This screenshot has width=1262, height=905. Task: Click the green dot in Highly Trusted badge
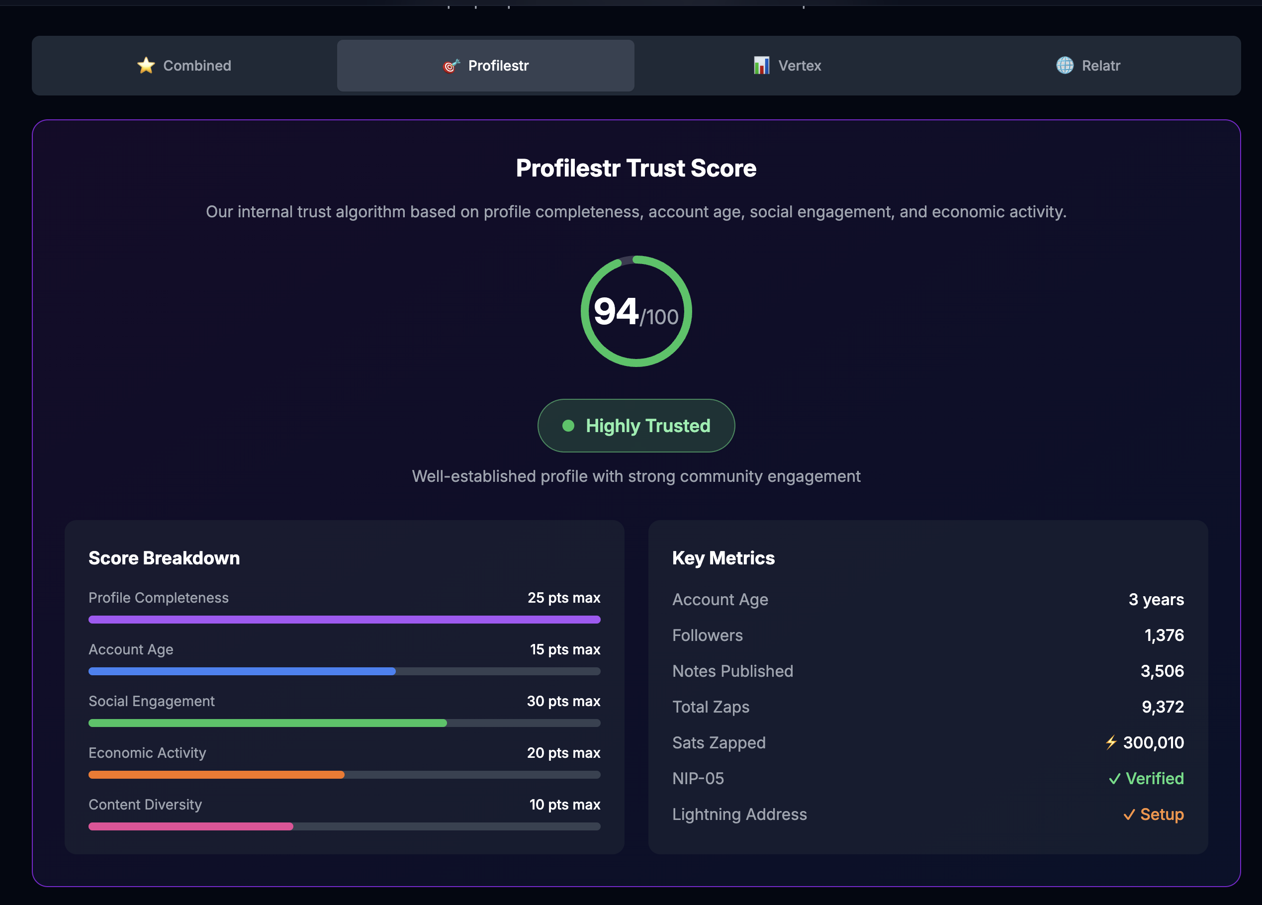568,426
